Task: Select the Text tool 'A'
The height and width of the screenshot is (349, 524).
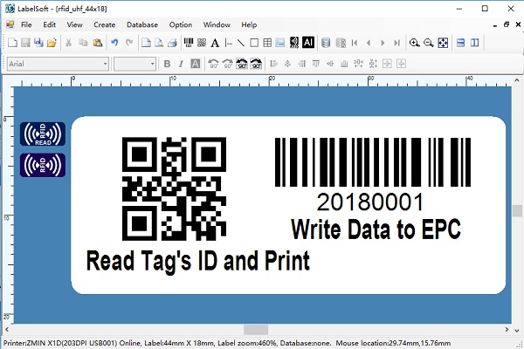Action: pyautogui.click(x=215, y=42)
